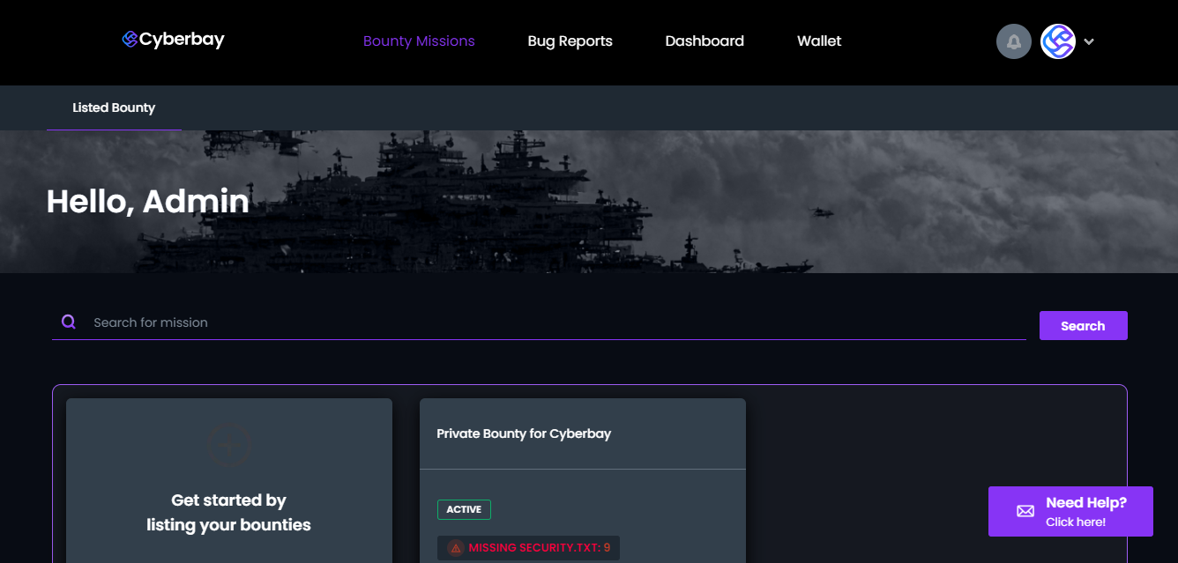This screenshot has height=563, width=1178.
Task: Click the Cyberbay logo
Action: click(173, 40)
